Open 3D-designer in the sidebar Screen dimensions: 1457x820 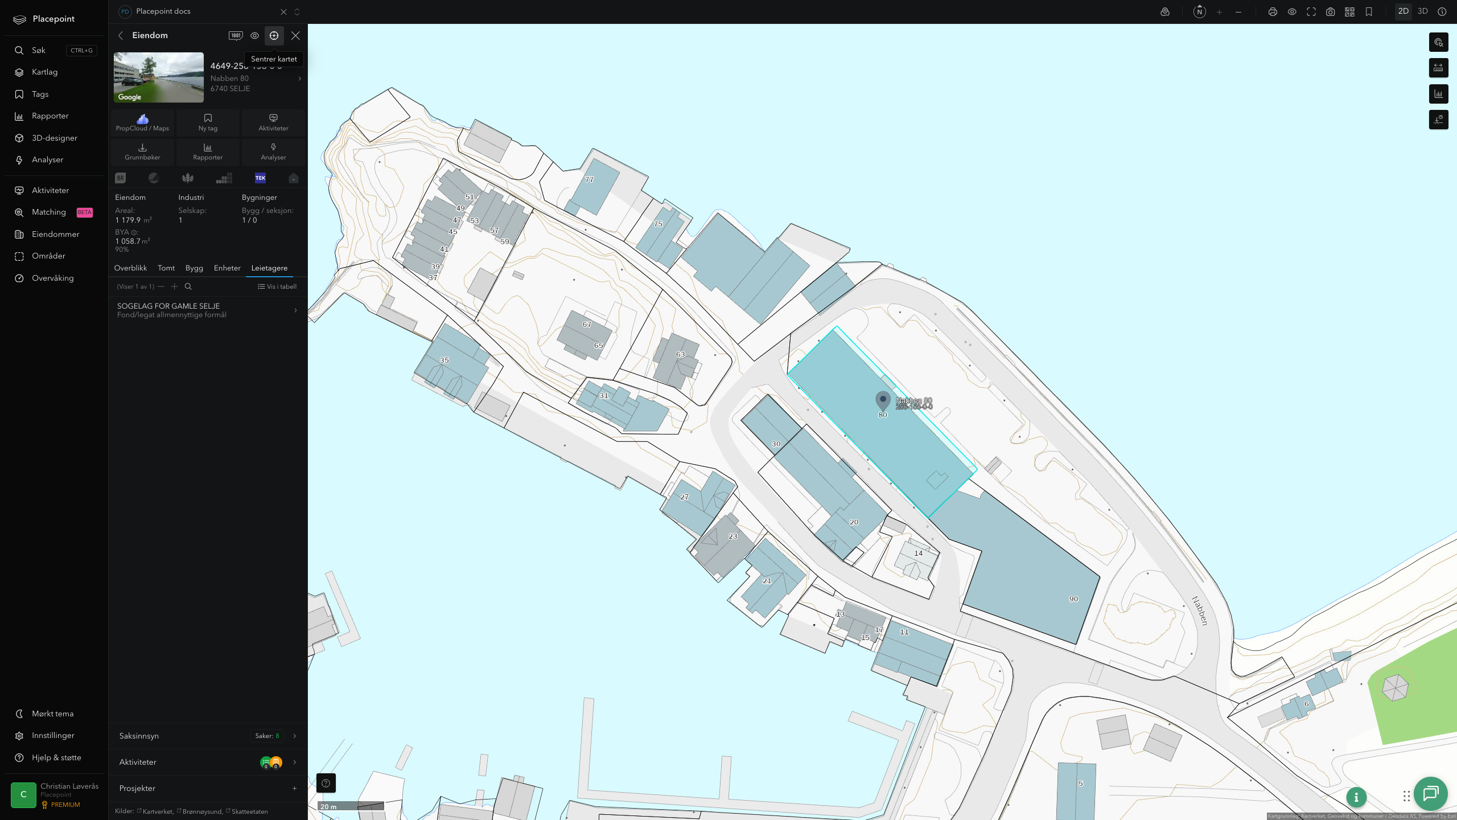tap(55, 138)
